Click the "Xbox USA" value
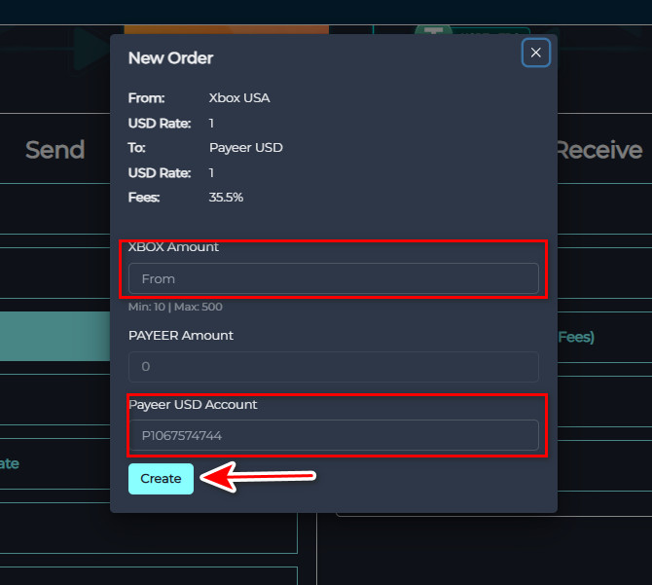 239,98
